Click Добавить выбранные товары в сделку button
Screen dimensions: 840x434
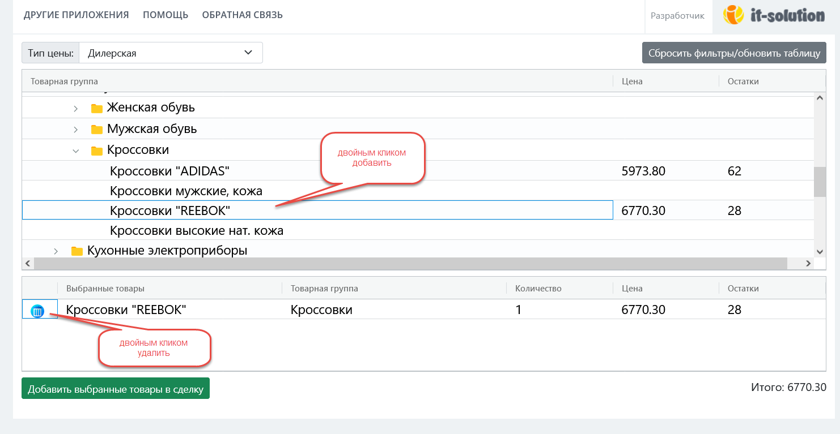point(116,389)
